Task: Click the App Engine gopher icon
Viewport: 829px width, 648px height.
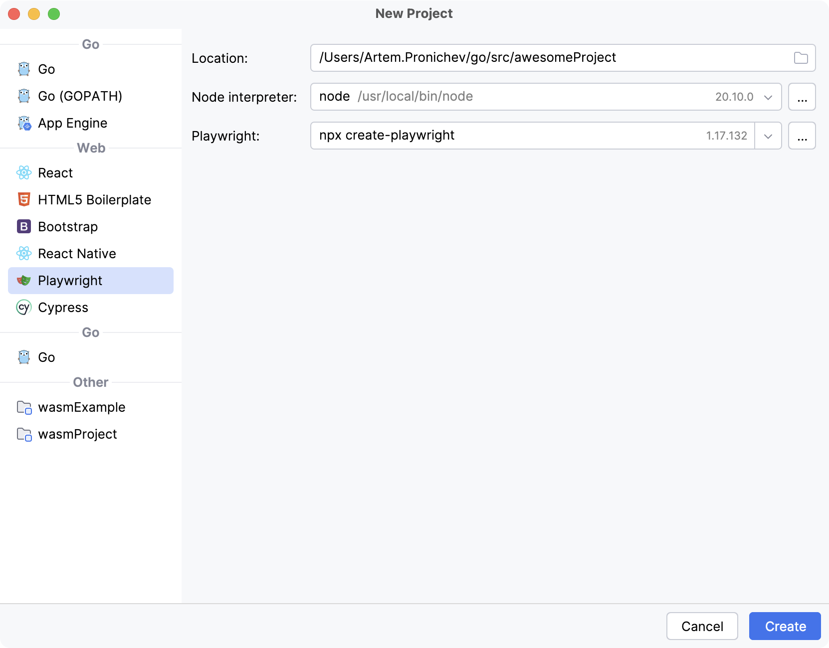Action: coord(24,123)
